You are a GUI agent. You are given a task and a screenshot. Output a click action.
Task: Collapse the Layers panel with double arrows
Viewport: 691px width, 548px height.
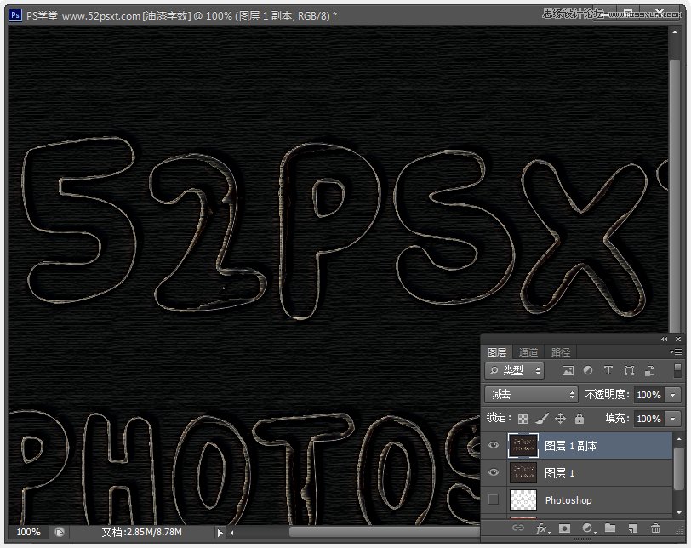pos(664,340)
